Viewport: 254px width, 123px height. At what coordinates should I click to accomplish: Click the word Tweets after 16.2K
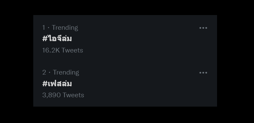(72, 50)
